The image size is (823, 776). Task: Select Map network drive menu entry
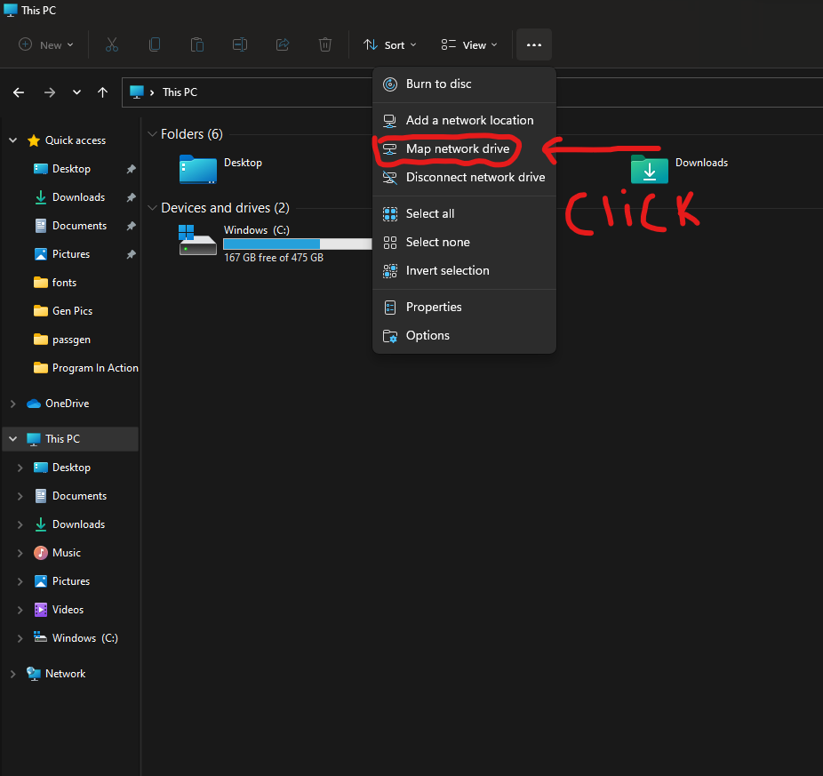click(x=464, y=148)
